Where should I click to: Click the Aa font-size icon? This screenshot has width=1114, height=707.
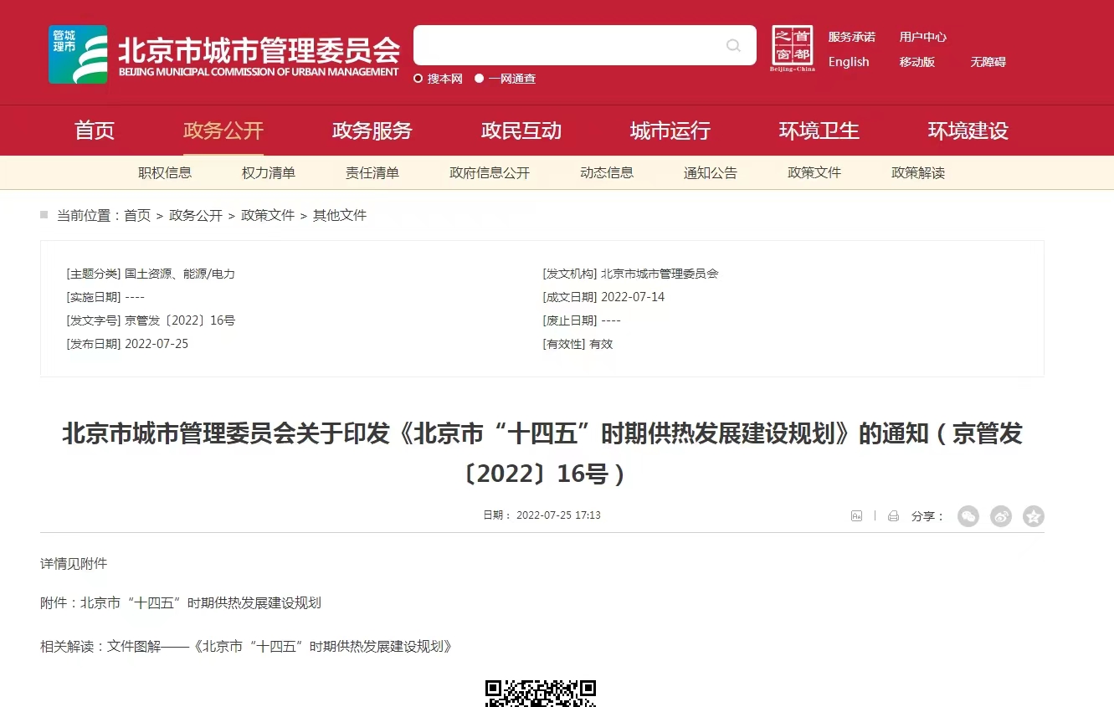856,515
